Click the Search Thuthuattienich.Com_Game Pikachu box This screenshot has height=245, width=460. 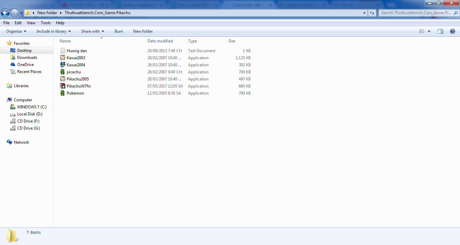(x=419, y=13)
